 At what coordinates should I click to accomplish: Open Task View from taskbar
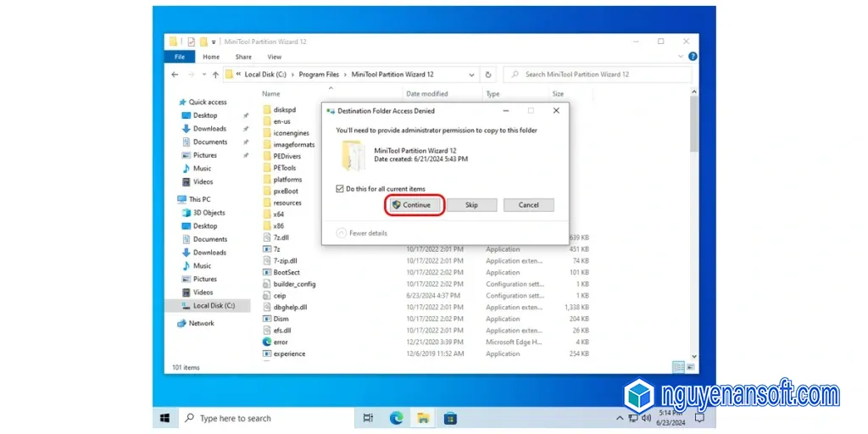[x=368, y=418]
